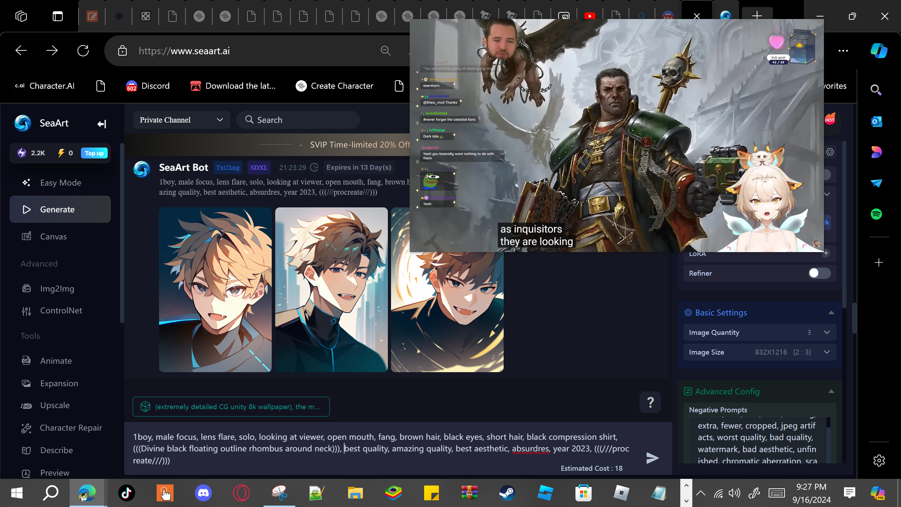Screen dimensions: 901x507
Task: Open Telegram in the Edge sidebar
Action: pyautogui.click(x=876, y=183)
